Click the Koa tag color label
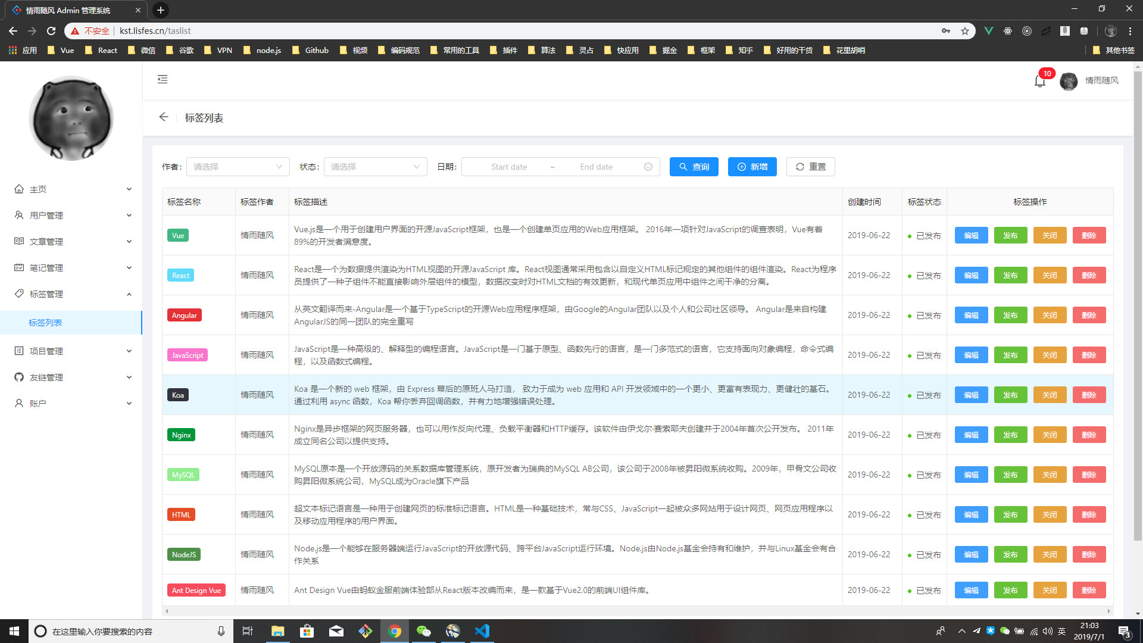The width and height of the screenshot is (1143, 643). tap(178, 395)
